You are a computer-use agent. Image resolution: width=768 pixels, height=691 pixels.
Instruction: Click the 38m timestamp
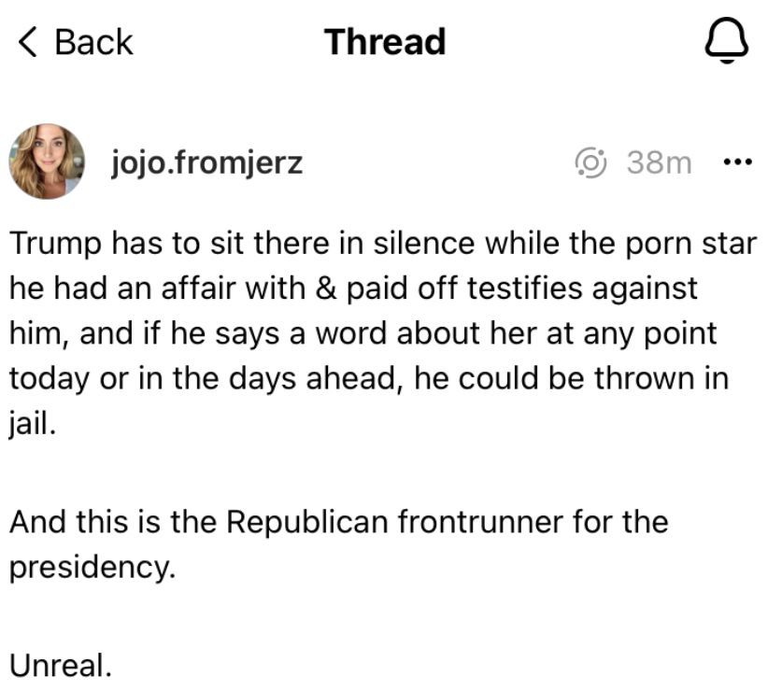coord(660,162)
